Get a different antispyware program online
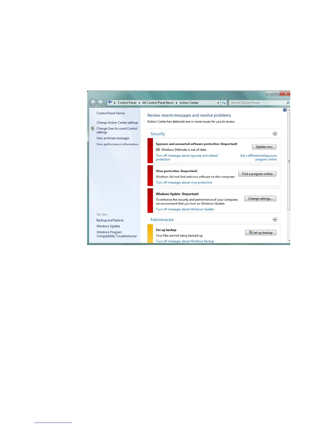This screenshot has height=425, width=329. (x=258, y=157)
